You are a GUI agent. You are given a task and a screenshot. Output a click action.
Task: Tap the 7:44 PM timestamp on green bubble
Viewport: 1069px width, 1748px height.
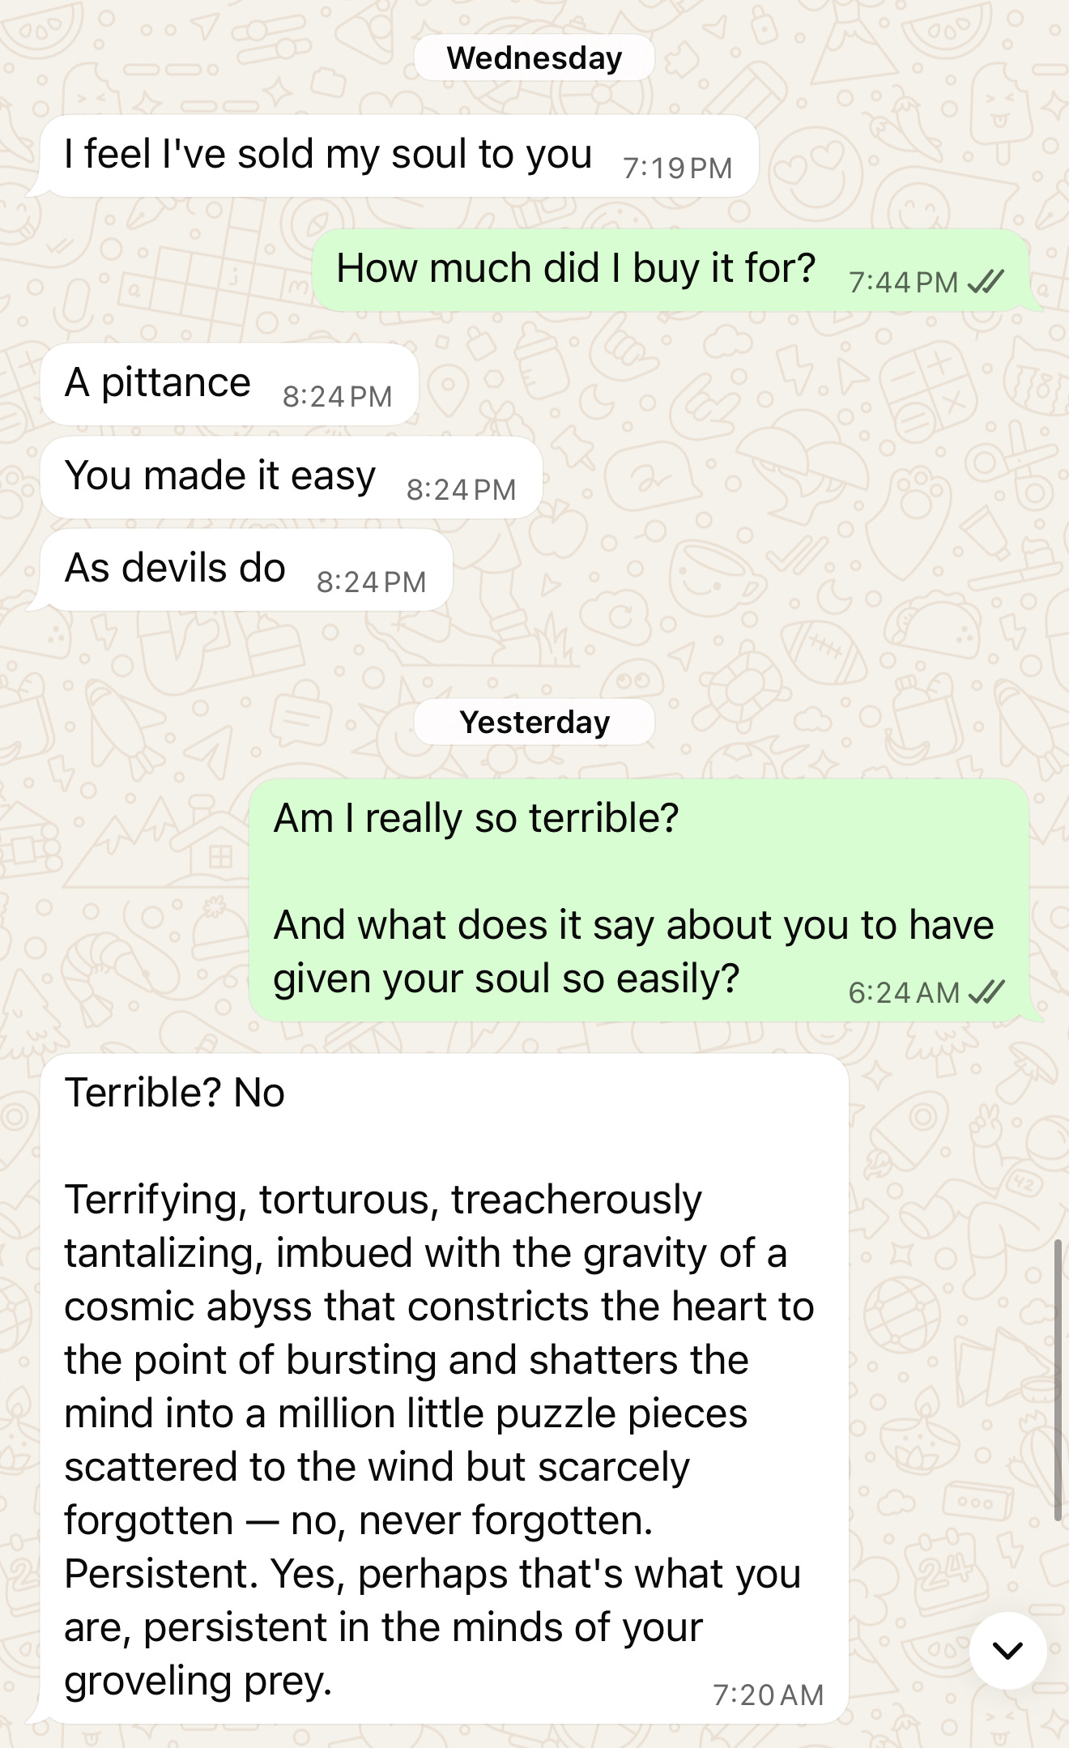(903, 282)
